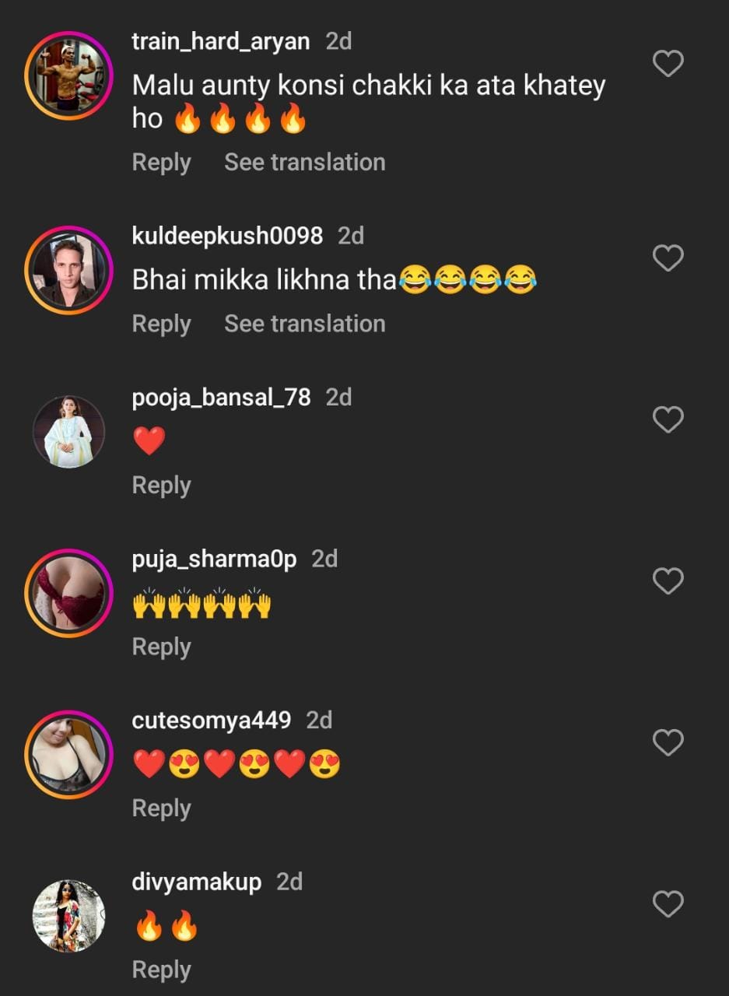
Task: Tap the heart beside puja_sharma0p's comment
Action: (668, 581)
